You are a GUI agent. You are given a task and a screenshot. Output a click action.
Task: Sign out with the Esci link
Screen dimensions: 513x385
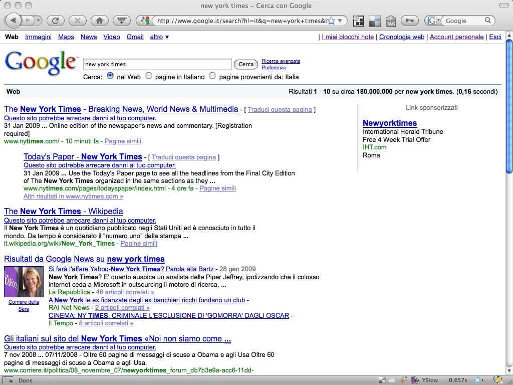(495, 37)
